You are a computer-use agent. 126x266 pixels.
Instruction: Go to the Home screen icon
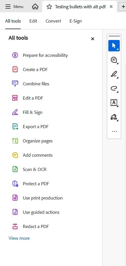coord(35,7)
